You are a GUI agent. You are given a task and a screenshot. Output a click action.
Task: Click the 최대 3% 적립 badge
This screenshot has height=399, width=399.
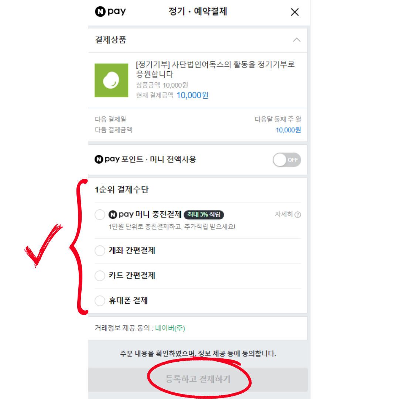pos(204,215)
